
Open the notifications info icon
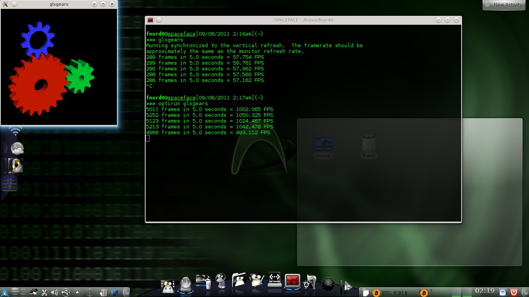[89, 292]
